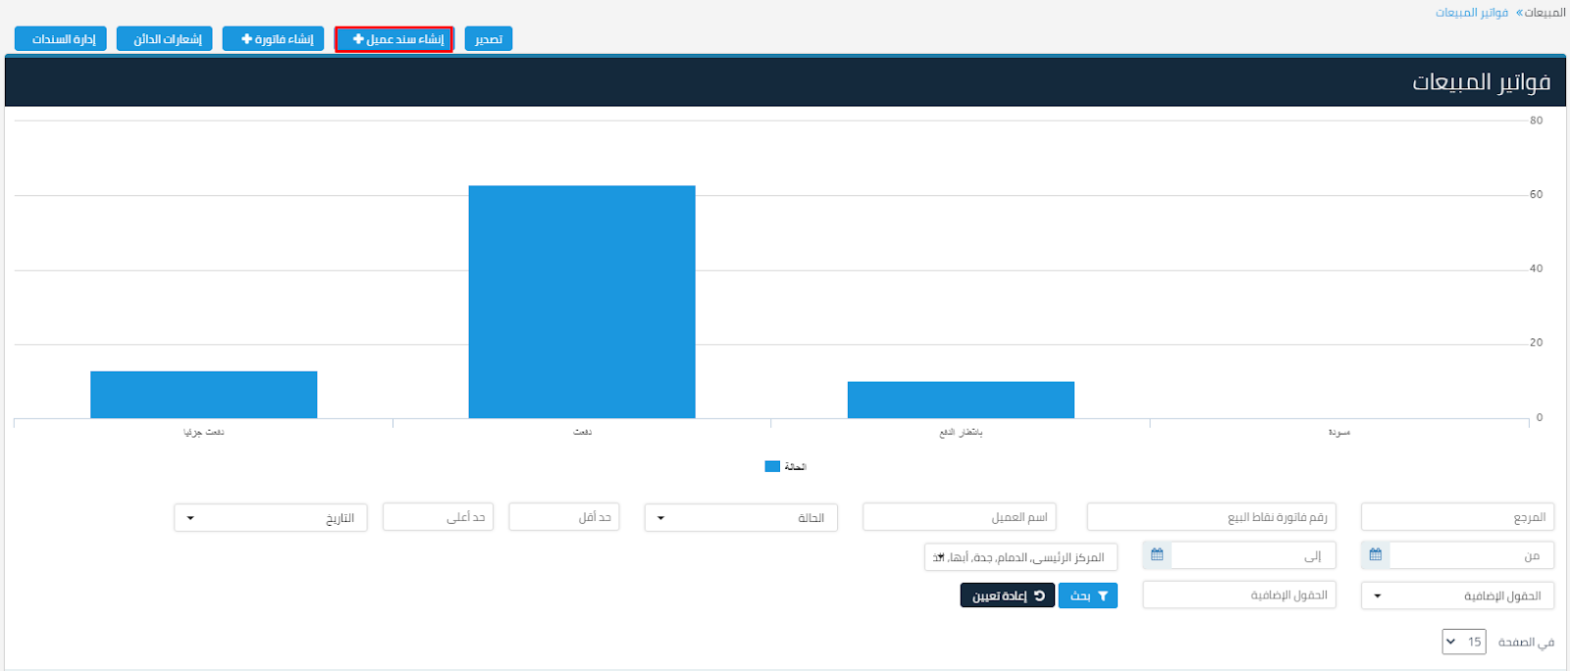Screen dimensions: 1570x671
Task: Open the branches multi-select 'المركز الرئيسي'
Action: tap(1020, 557)
